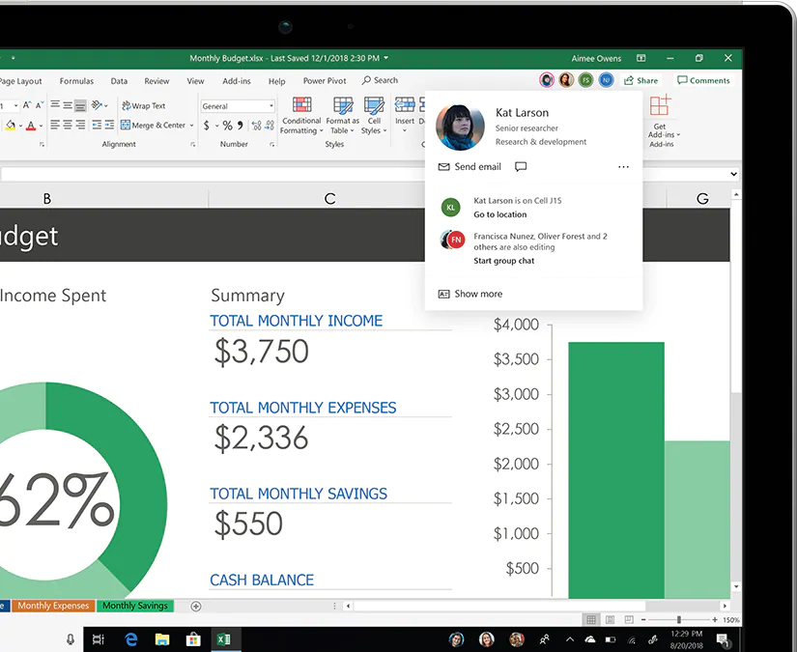Increase font size with the larger A icon
Viewport: 797px width, 652px height.
[26, 105]
